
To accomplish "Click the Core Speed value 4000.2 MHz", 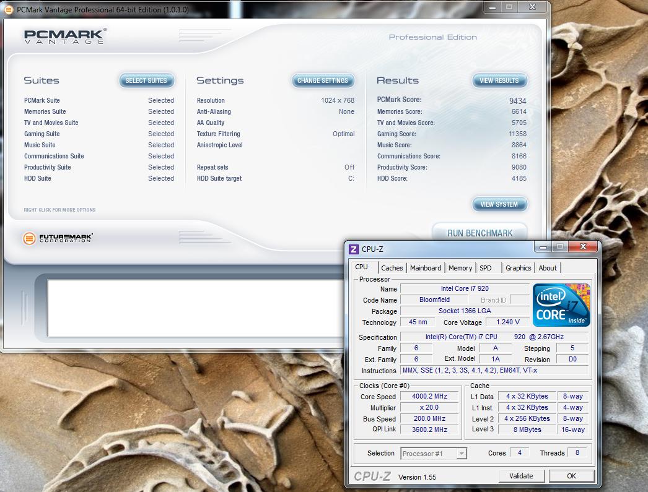I will point(429,396).
